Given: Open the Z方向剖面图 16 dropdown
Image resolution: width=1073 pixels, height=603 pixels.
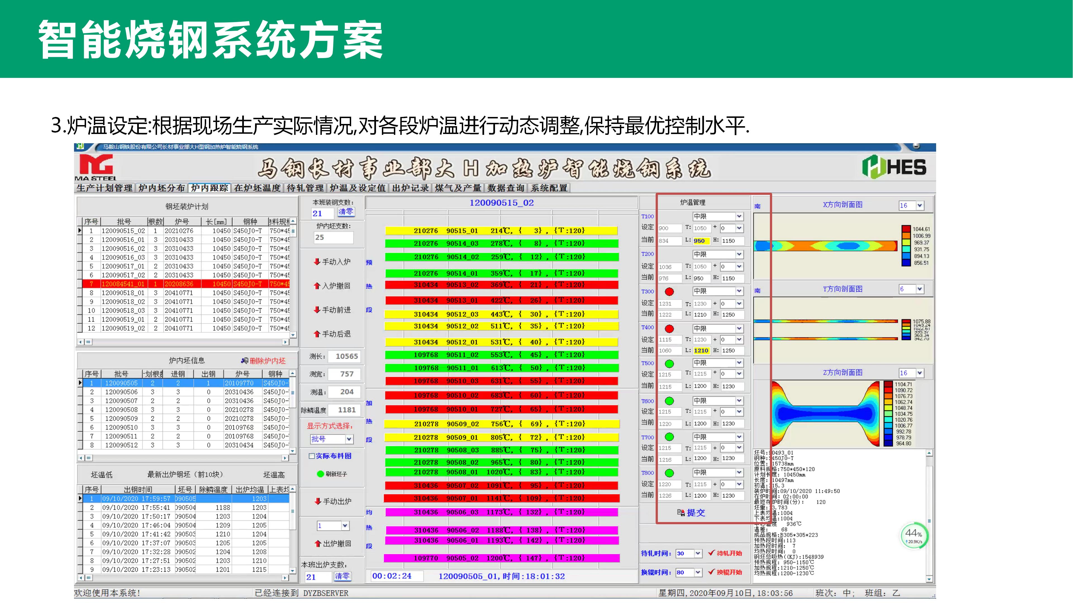Looking at the screenshot, I should pyautogui.click(x=920, y=373).
